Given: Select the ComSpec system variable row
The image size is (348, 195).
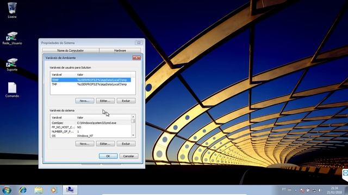Looking at the screenshot, I should 91,123.
